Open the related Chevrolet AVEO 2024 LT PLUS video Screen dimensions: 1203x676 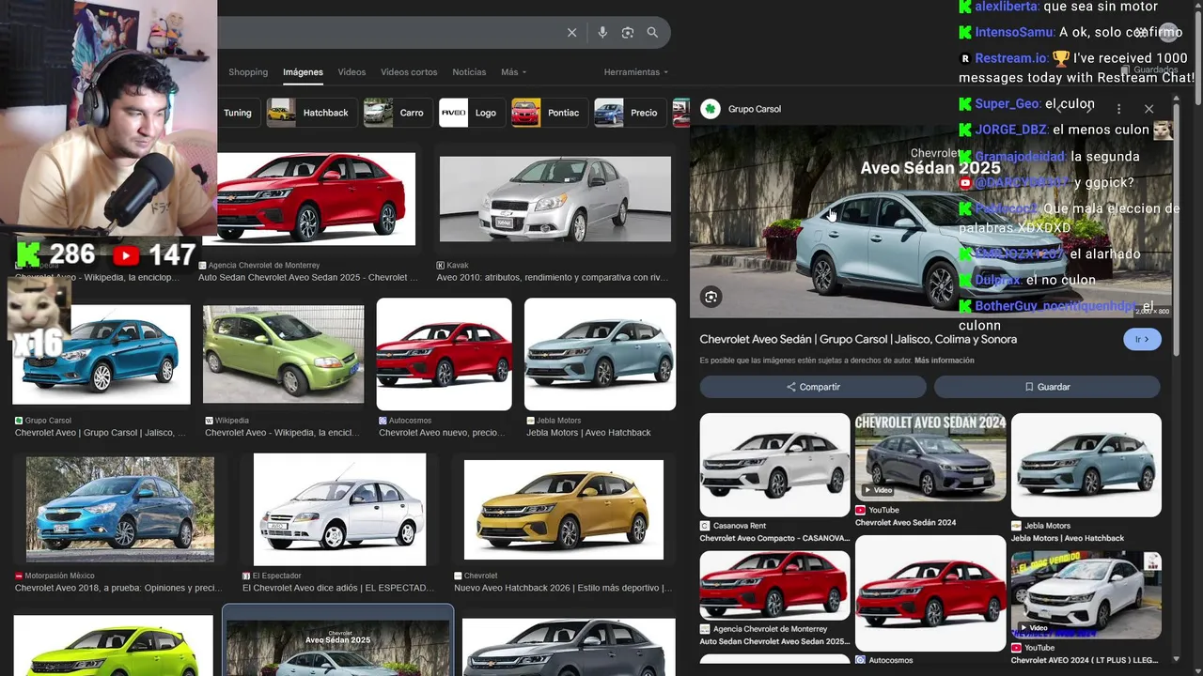1086,594
